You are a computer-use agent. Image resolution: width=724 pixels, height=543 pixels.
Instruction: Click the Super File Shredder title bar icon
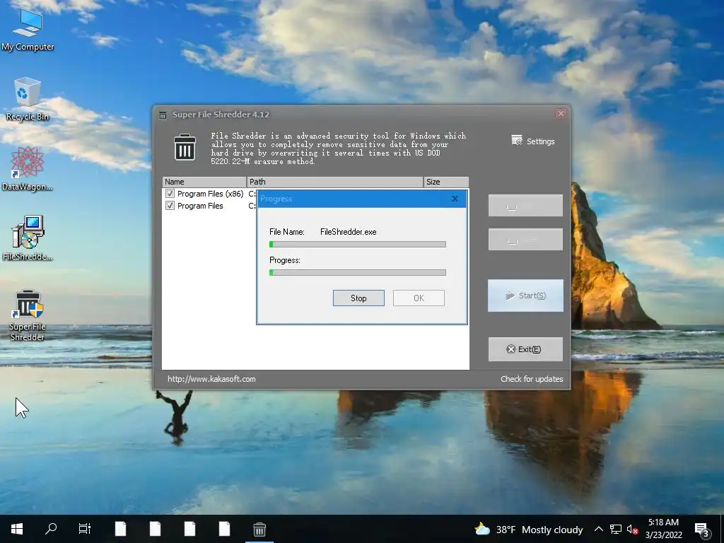[163, 115]
